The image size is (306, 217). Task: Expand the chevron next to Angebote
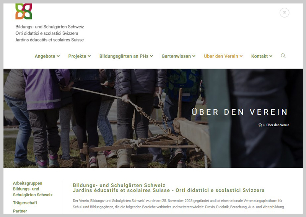59,56
